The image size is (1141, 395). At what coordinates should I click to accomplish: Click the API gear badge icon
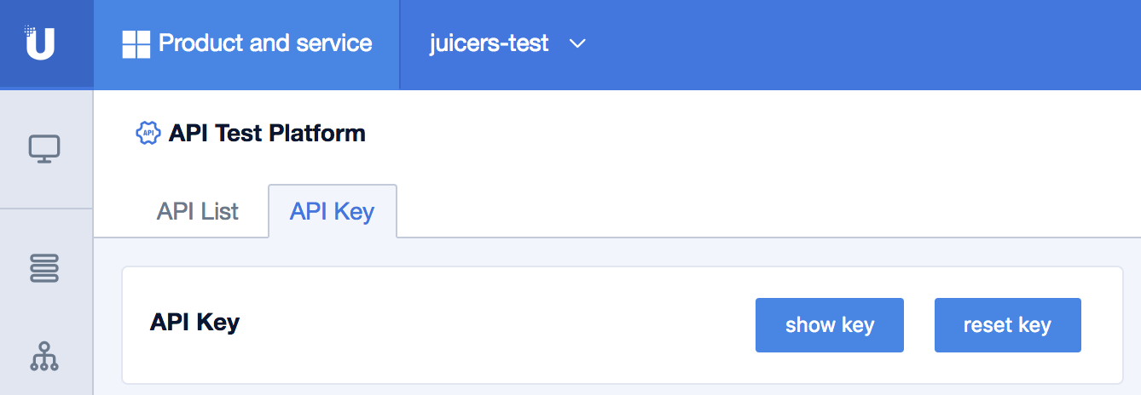[148, 134]
